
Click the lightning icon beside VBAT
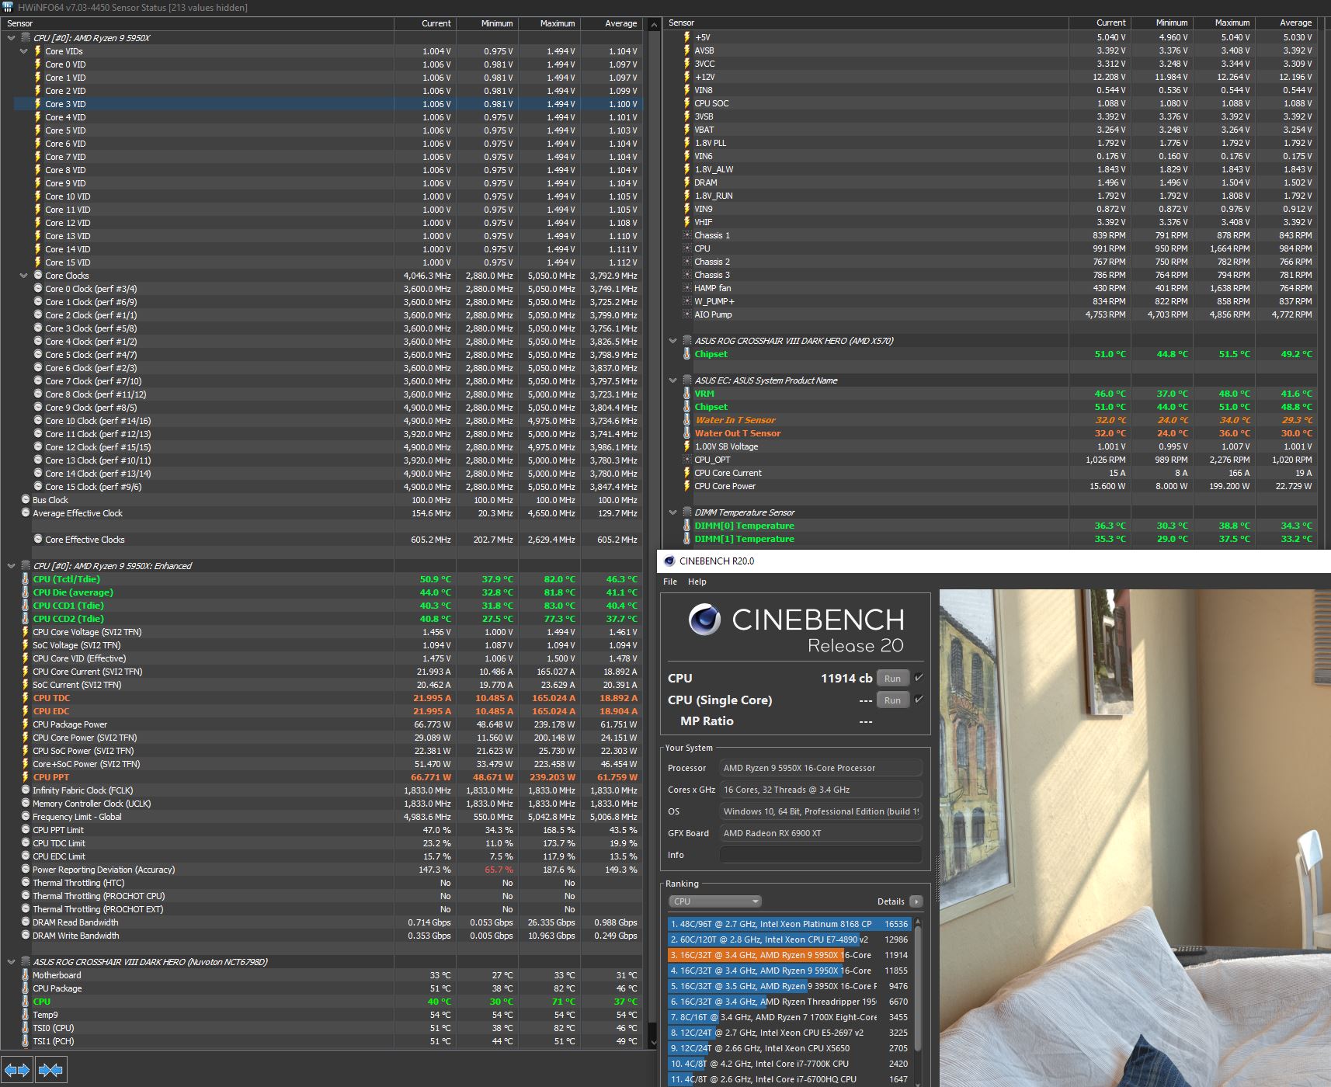point(686,130)
